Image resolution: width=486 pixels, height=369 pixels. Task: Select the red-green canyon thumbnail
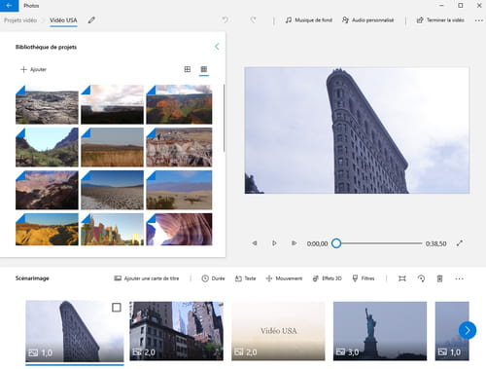[179, 104]
